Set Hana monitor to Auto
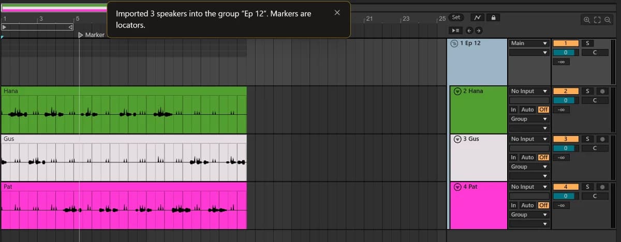The height and width of the screenshot is (242, 621). [x=527, y=110]
